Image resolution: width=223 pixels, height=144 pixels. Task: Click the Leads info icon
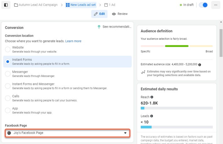click(x=152, y=116)
